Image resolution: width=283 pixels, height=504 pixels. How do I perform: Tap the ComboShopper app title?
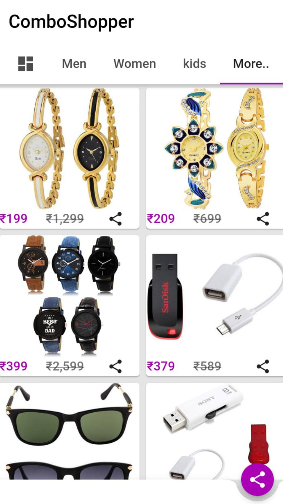point(71,22)
